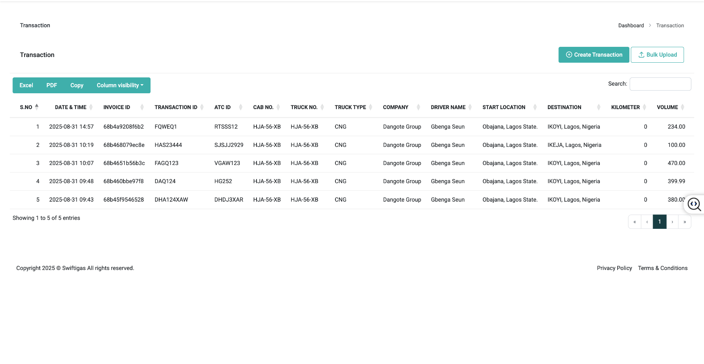704x364 pixels.
Task: Sort by Truck Type column header
Action: 350,107
